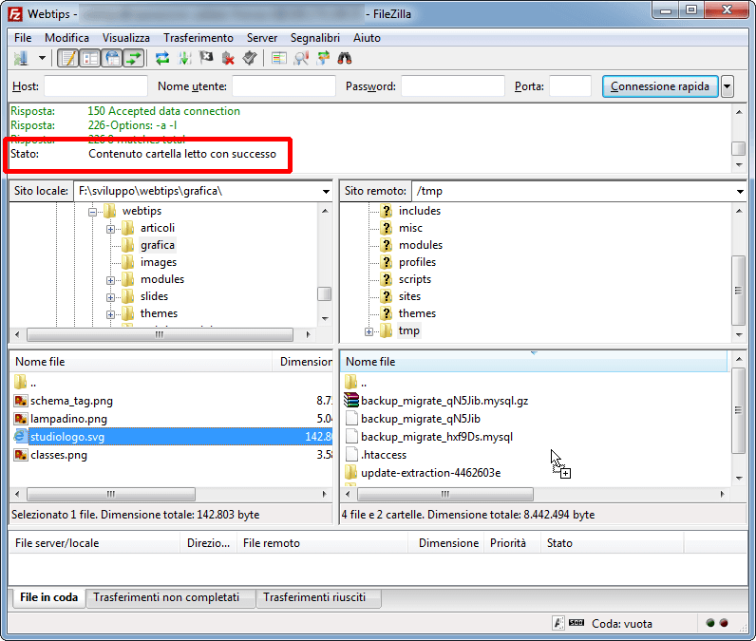Image resolution: width=756 pixels, height=641 pixels.
Task: Toggle processing of the transfer queue
Action: tap(184, 58)
